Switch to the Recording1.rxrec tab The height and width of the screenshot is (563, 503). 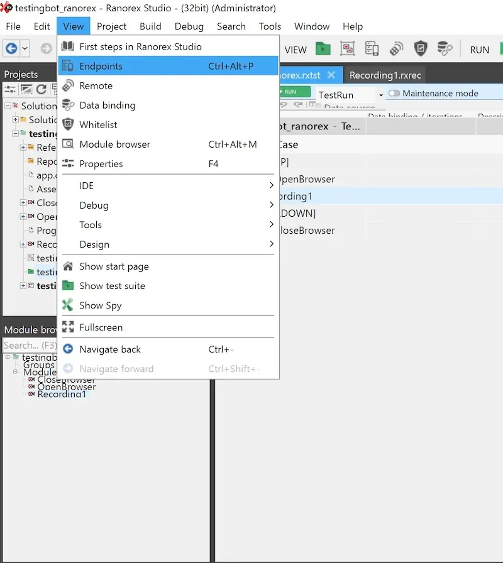(x=385, y=75)
